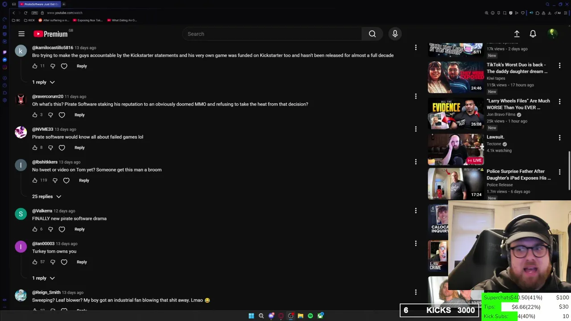This screenshot has height=321, width=571.
Task: Reload the page with browser refresh
Action: tap(25, 13)
